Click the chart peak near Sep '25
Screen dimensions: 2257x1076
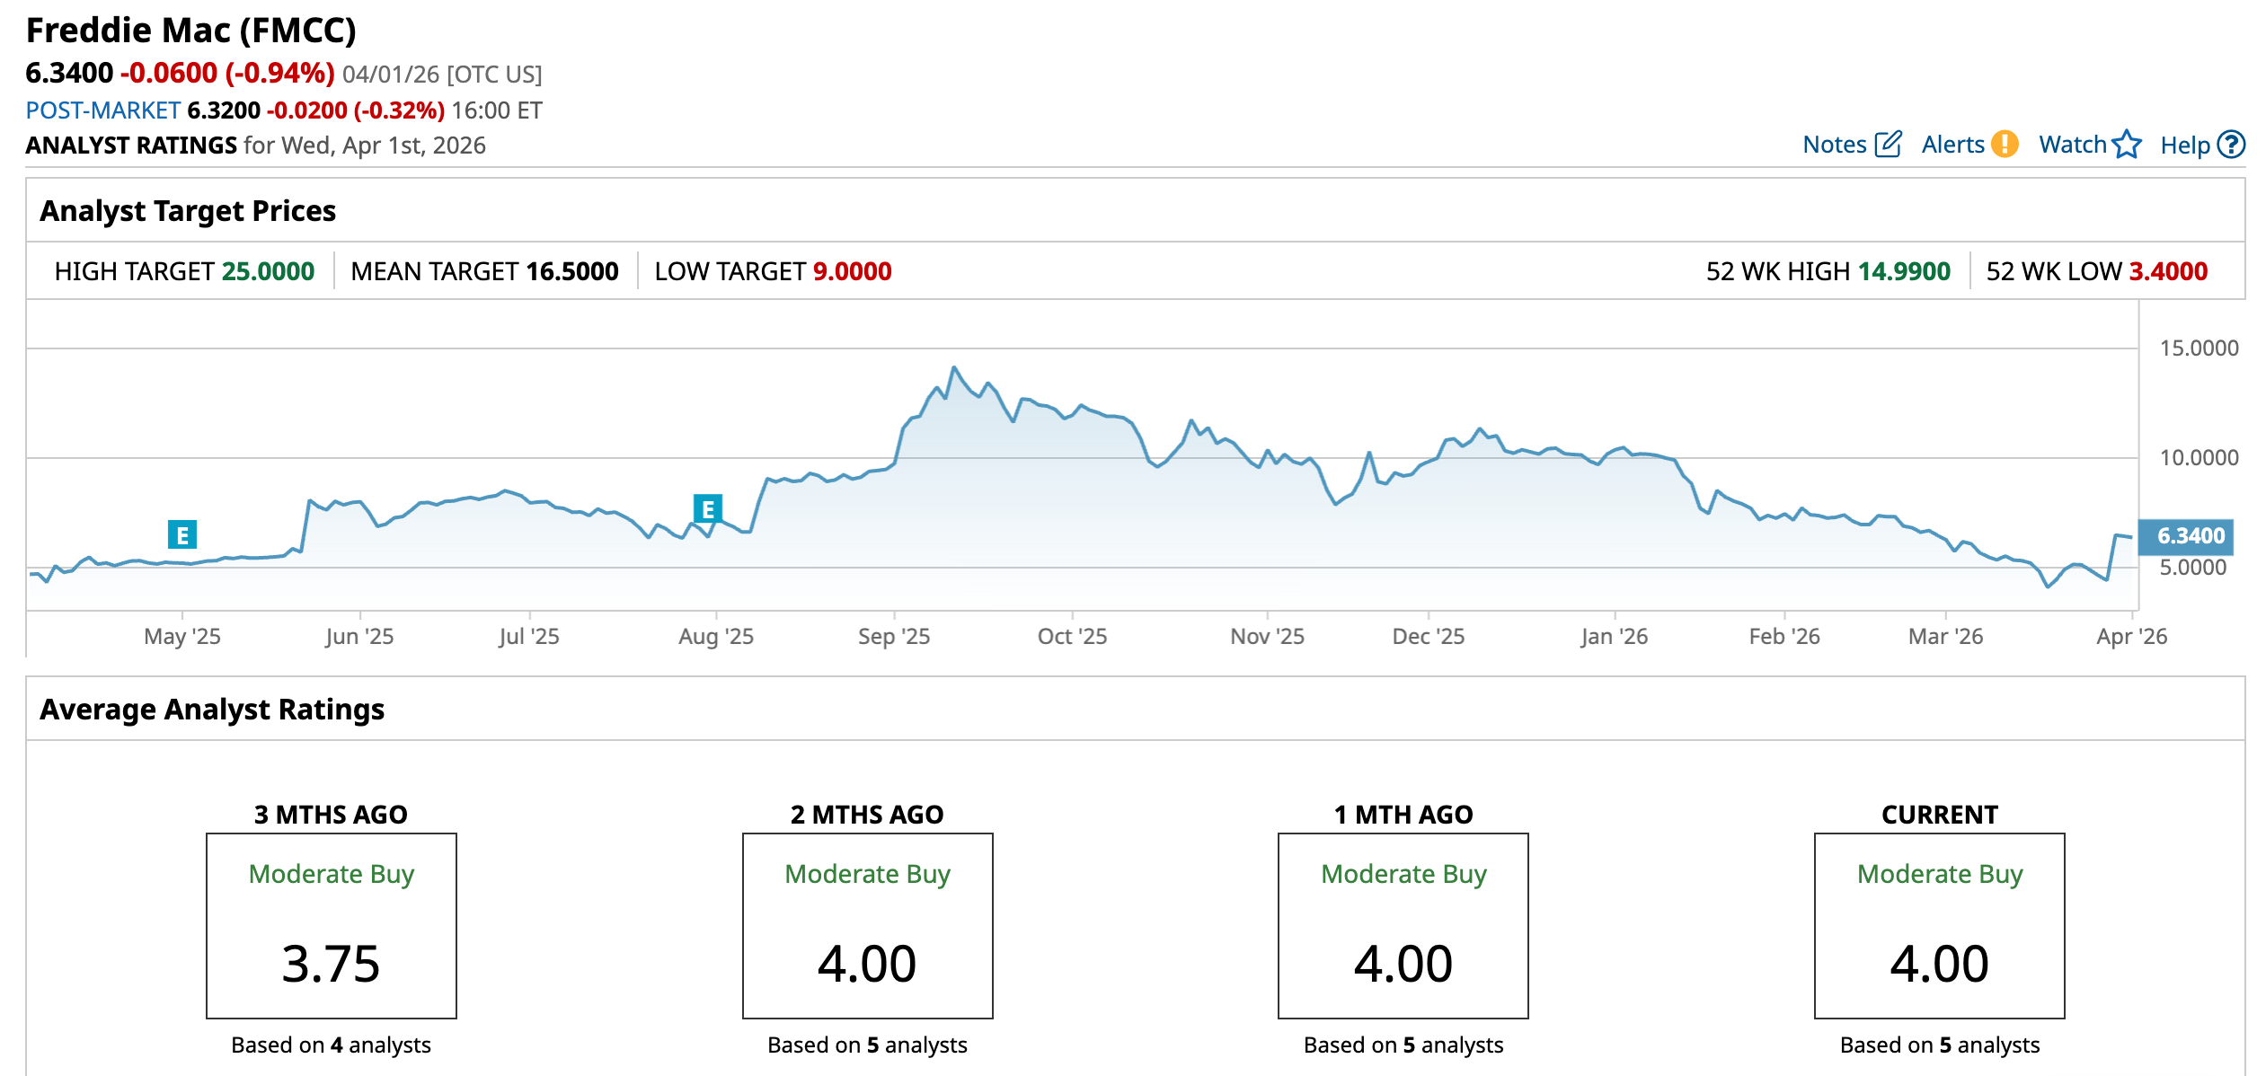tap(954, 367)
